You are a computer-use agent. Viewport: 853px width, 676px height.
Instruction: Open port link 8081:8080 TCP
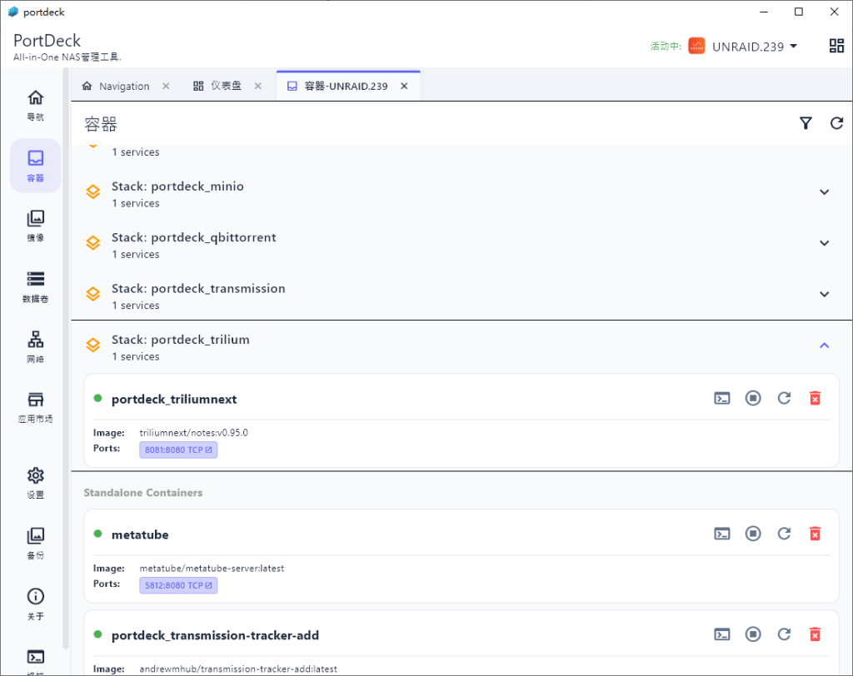click(x=178, y=450)
